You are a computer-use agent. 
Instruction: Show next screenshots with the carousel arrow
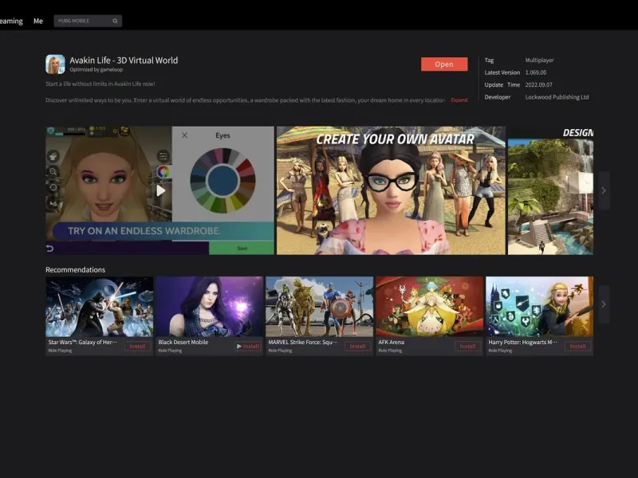click(604, 190)
